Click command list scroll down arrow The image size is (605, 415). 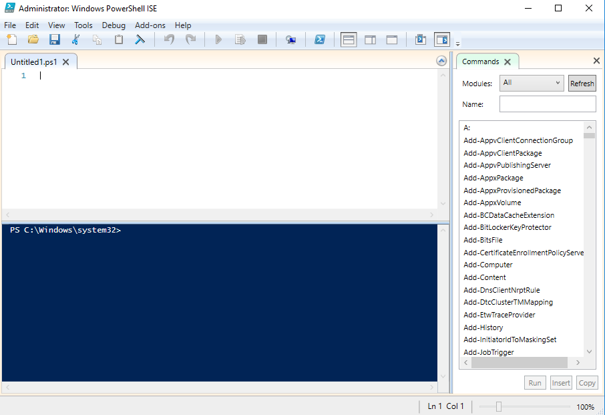point(589,352)
